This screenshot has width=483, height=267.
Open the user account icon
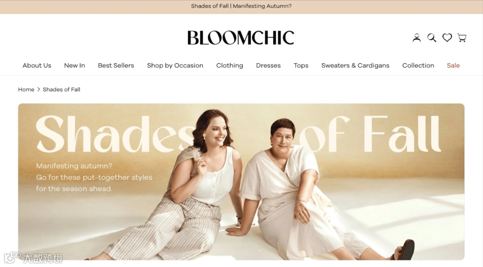(416, 38)
